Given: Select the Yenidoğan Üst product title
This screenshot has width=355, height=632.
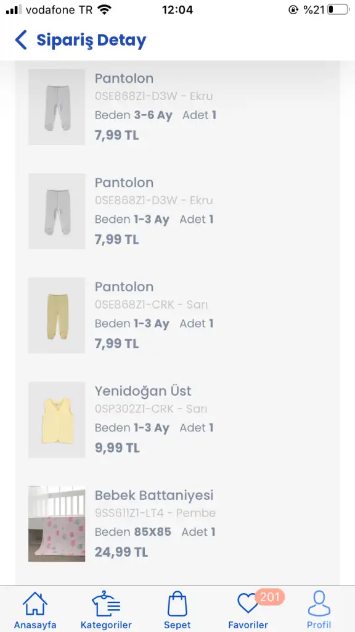Looking at the screenshot, I should [x=143, y=391].
